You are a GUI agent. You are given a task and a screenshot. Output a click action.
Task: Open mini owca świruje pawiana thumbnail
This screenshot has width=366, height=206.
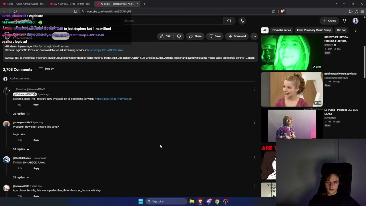click(x=292, y=89)
